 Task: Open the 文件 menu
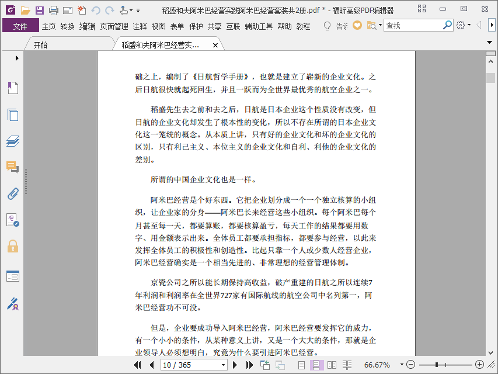tap(20, 26)
